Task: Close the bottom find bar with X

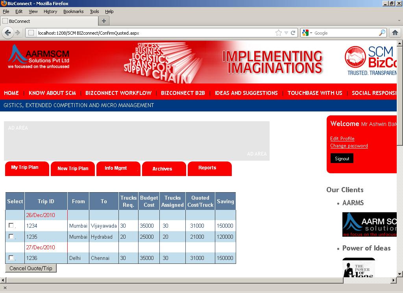Action: coord(5,288)
